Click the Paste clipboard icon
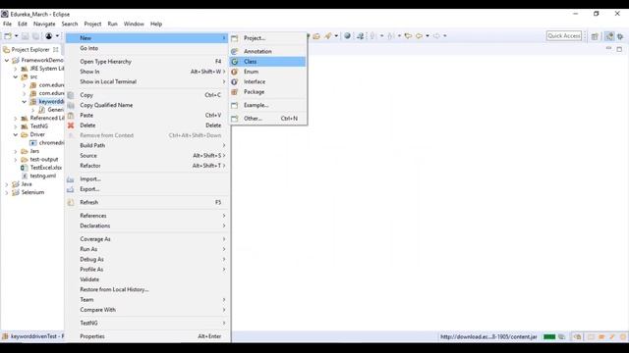Image resolution: width=629 pixels, height=353 pixels. click(x=71, y=116)
